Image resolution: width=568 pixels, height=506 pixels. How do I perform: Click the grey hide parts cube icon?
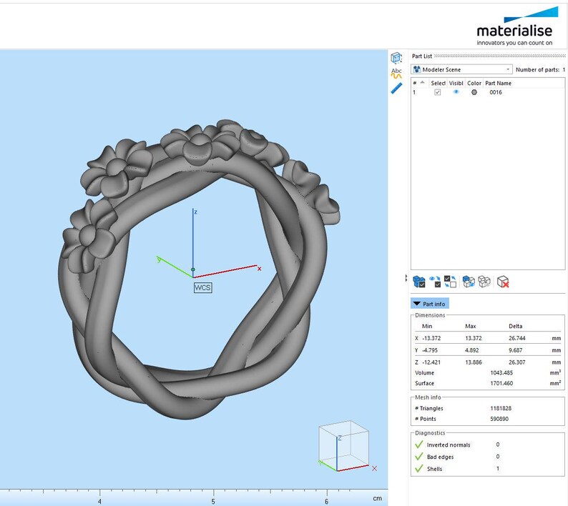point(484,282)
